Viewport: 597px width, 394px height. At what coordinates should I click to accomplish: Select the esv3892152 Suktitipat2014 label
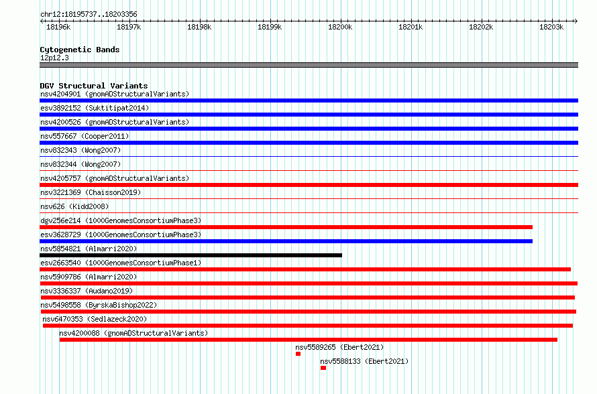pyautogui.click(x=95, y=108)
